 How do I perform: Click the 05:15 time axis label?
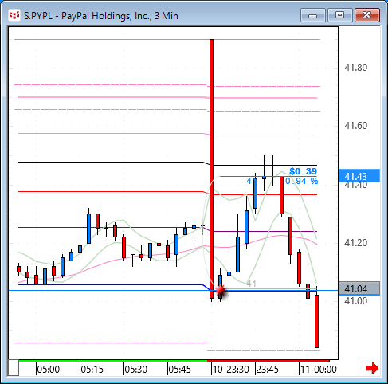pyautogui.click(x=92, y=370)
